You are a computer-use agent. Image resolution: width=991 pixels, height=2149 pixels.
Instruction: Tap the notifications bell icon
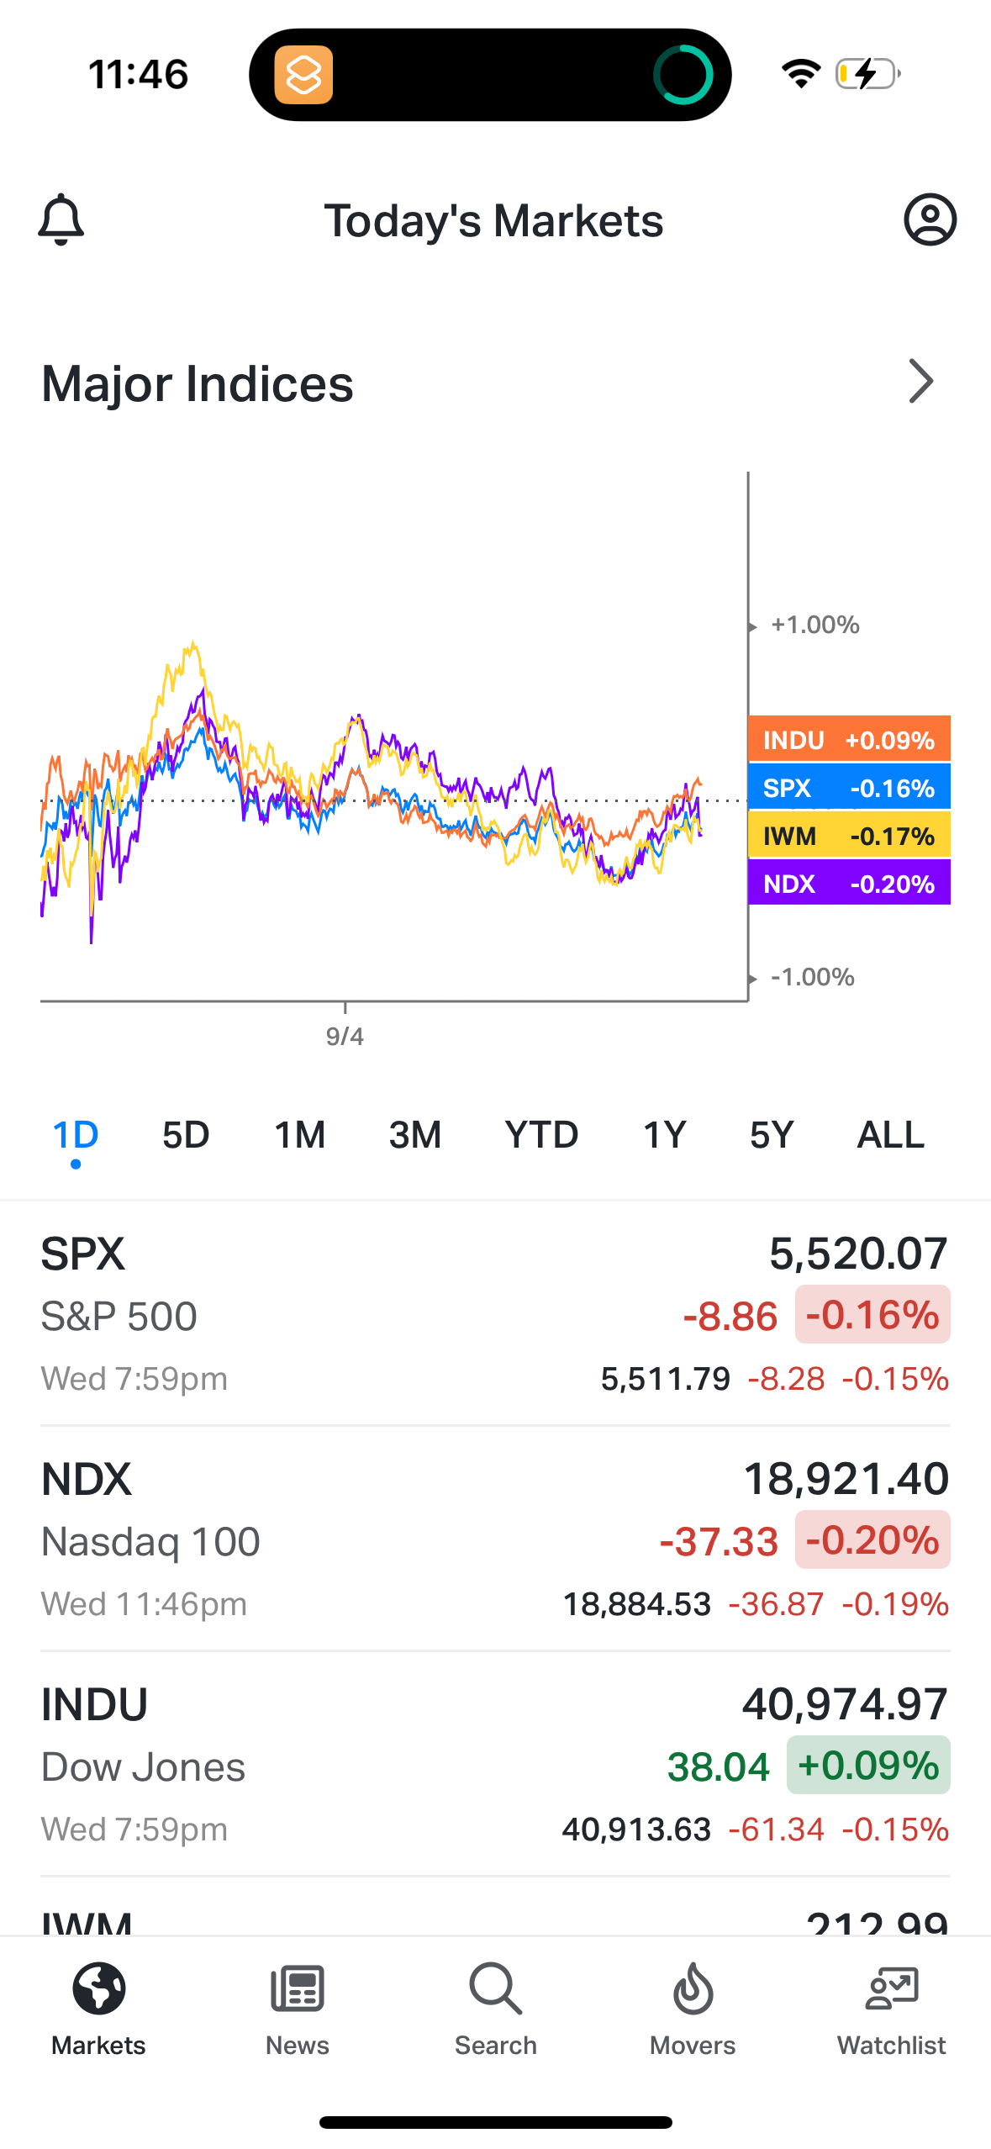click(61, 219)
